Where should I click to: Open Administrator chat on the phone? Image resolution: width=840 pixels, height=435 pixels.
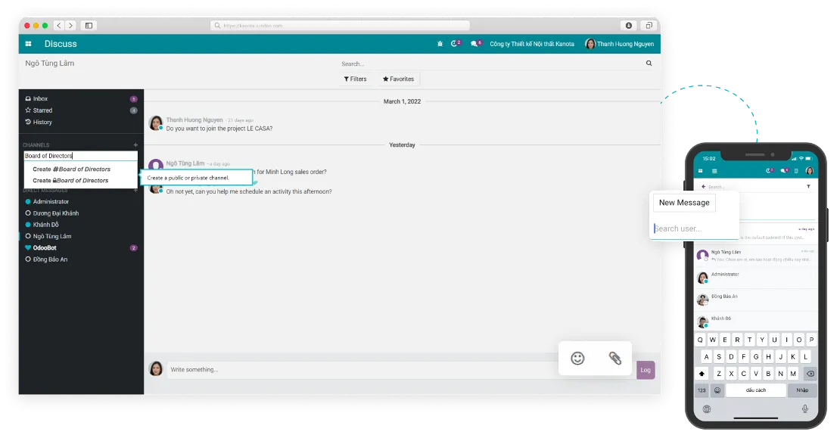756,277
